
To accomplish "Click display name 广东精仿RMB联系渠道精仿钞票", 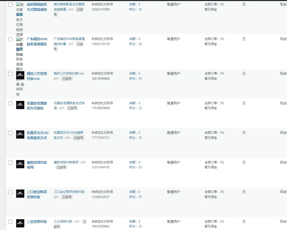I will (x=69, y=41).
